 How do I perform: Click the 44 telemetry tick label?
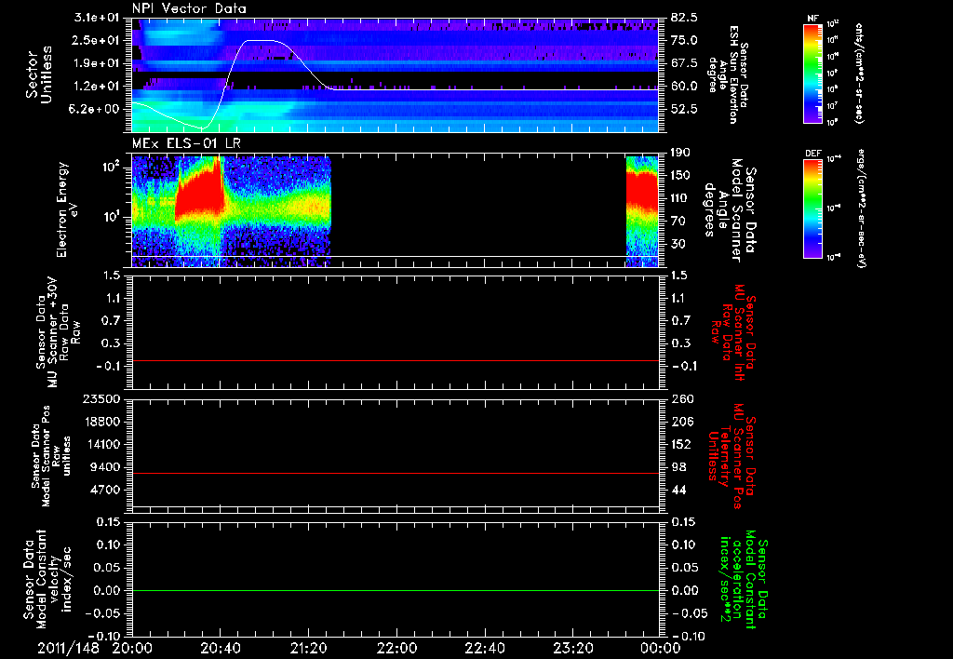click(678, 490)
